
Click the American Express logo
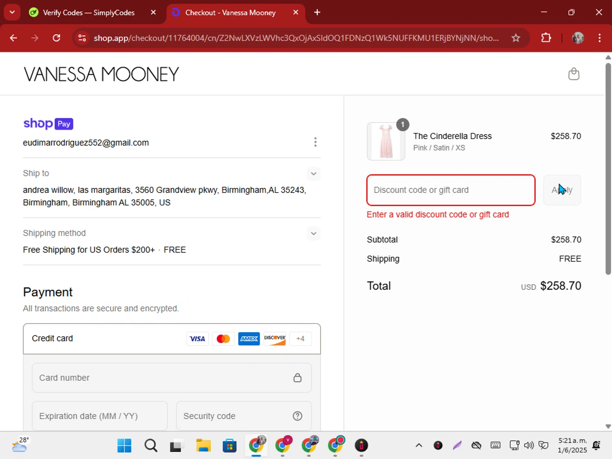coord(249,339)
